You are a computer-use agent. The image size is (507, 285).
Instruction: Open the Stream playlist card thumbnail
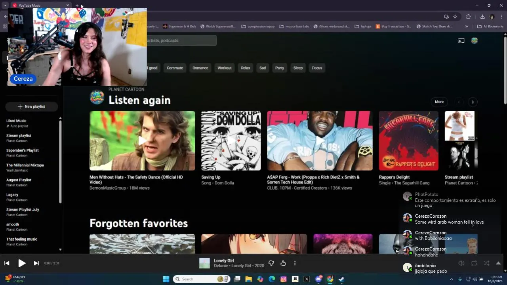461,141
